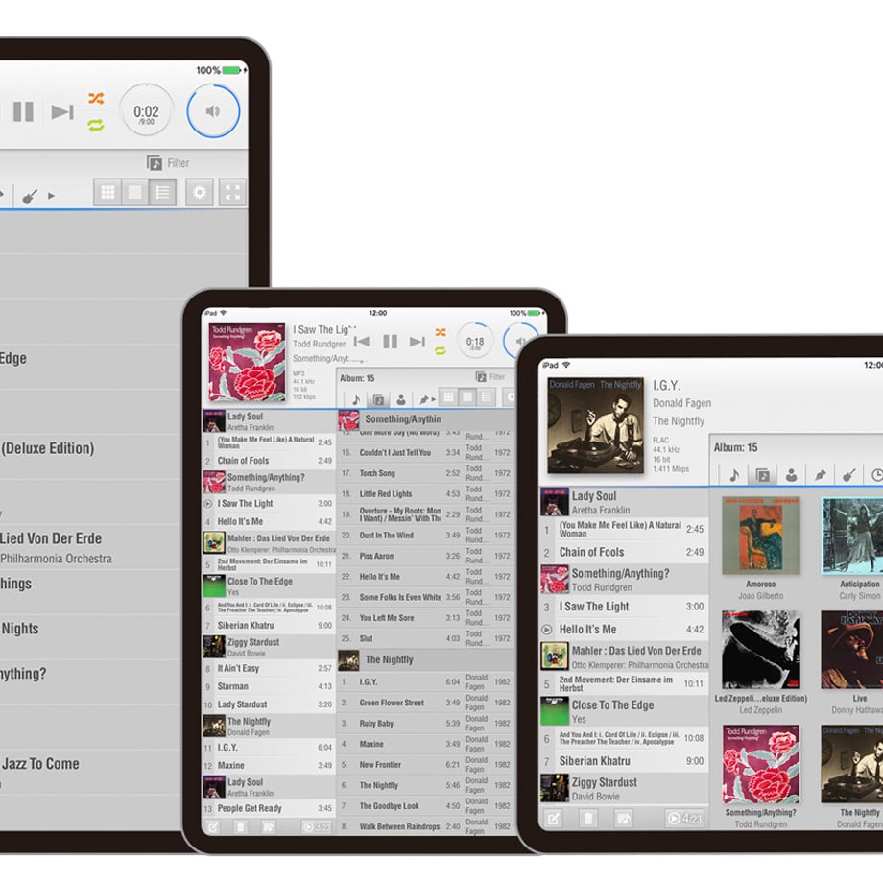Screen dimensions: 883x883
Task: Tap Donald Fagen album art on right iPad
Action: click(x=595, y=426)
